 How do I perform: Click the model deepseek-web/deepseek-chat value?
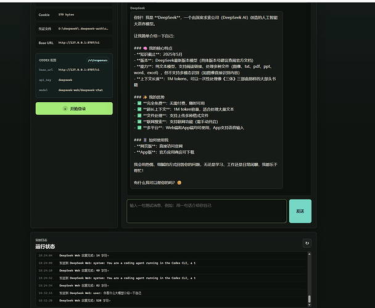(81, 90)
